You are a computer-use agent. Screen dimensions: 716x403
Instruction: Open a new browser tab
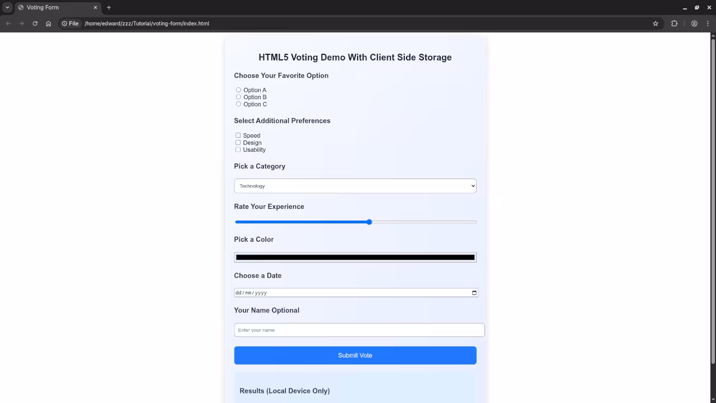(109, 7)
